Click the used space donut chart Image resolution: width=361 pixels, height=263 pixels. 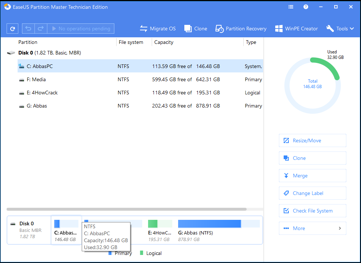[313, 86]
